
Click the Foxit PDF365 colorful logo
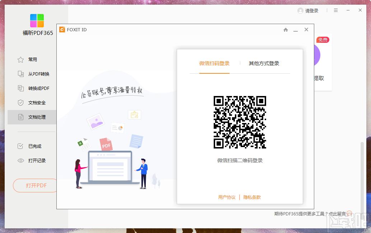37,20
